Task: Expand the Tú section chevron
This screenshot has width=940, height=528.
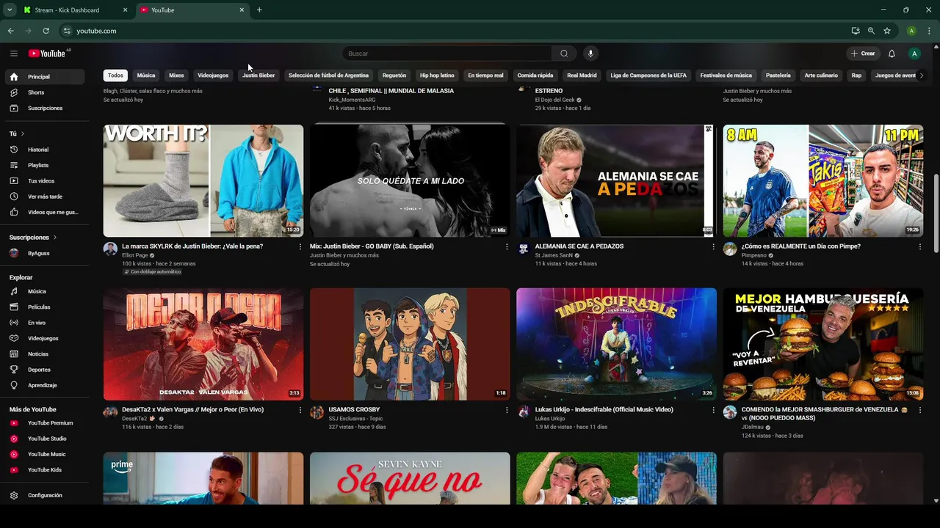Action: click(23, 133)
